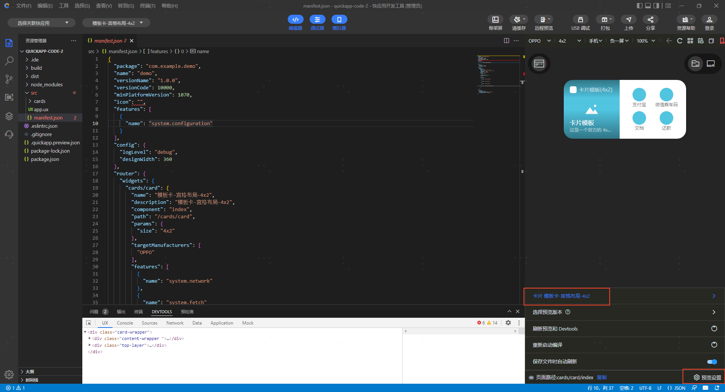This screenshot has height=392, width=725.
Task: Open the 分享 share icon
Action: tap(650, 20)
